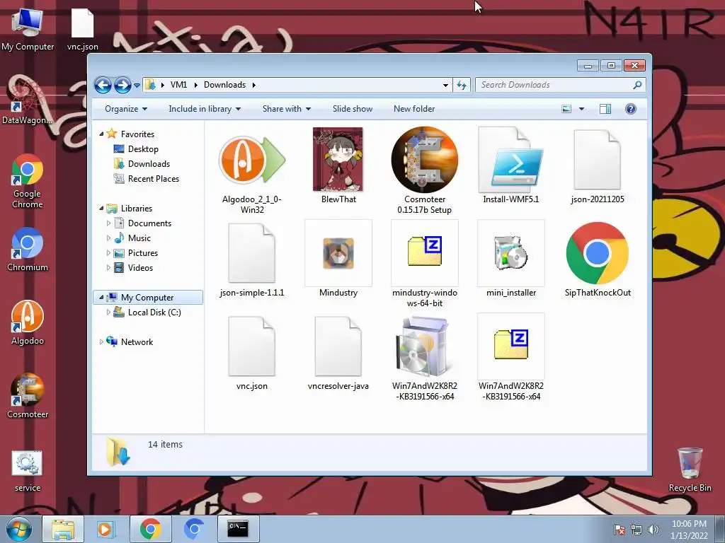Refresh the Downloads folder view
This screenshot has width=725, height=543.
[x=462, y=85]
